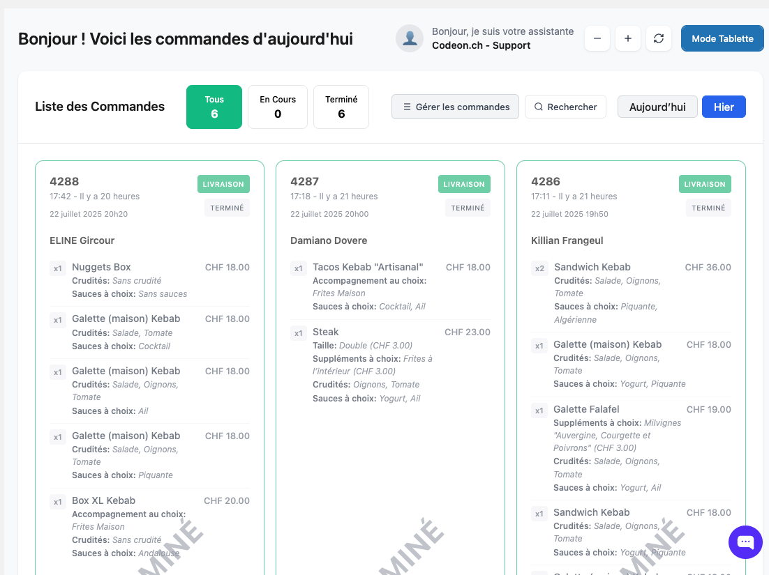Select the Tous filter tab
This screenshot has width=769, height=575.
pos(214,107)
